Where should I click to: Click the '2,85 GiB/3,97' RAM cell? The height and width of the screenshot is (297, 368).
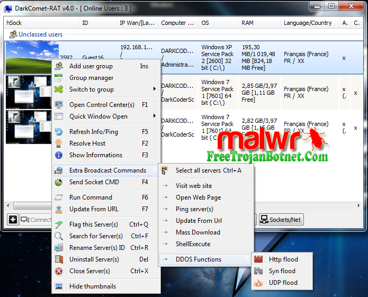(259, 93)
